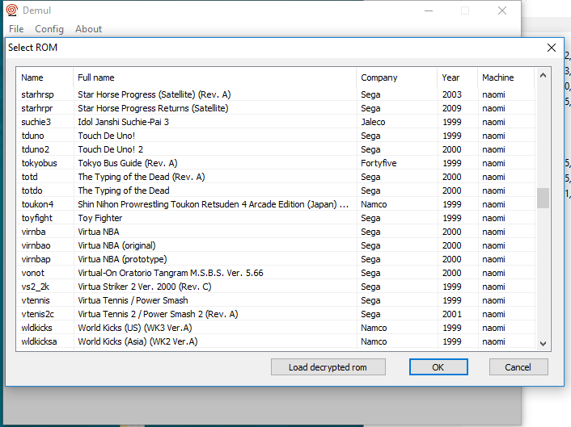Open the About menu
571x427 pixels.
tap(88, 29)
